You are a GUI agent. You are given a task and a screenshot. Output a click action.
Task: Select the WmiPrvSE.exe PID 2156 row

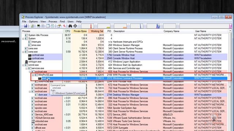(125, 75)
